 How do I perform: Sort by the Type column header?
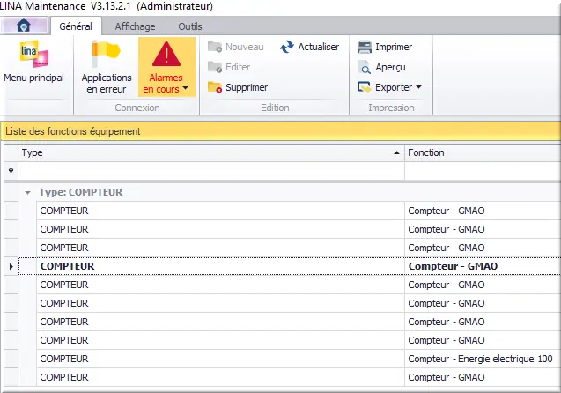pos(210,152)
